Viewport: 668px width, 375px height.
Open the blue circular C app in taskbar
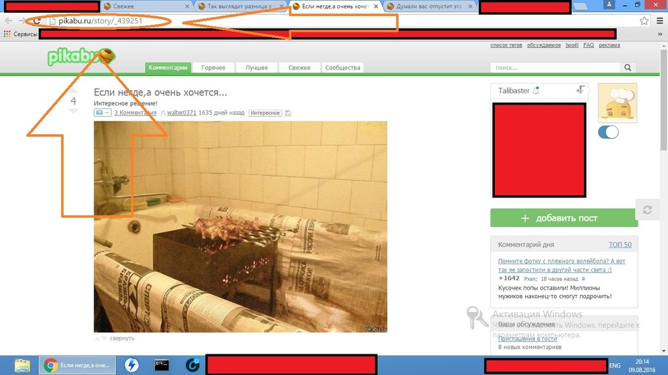(x=192, y=365)
